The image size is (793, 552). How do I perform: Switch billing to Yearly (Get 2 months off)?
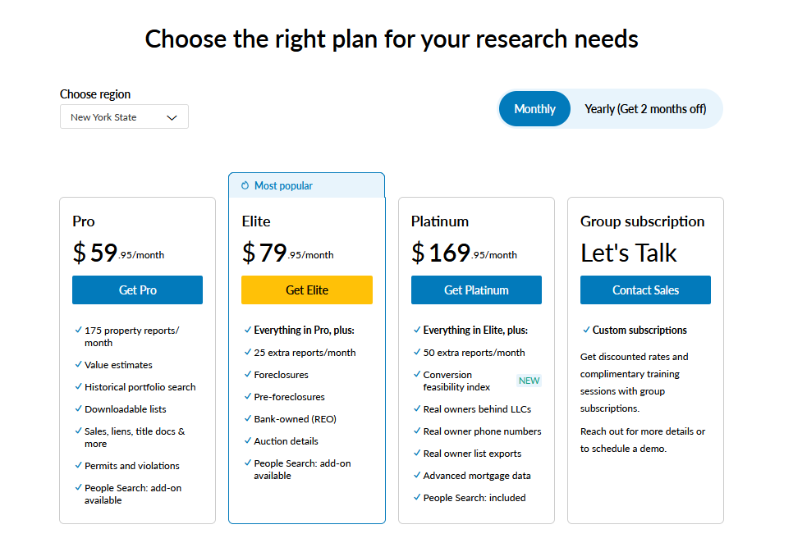(645, 109)
